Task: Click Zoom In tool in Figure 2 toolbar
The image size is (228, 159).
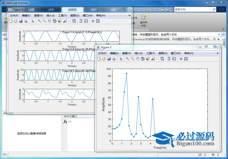Action: click(x=127, y=59)
